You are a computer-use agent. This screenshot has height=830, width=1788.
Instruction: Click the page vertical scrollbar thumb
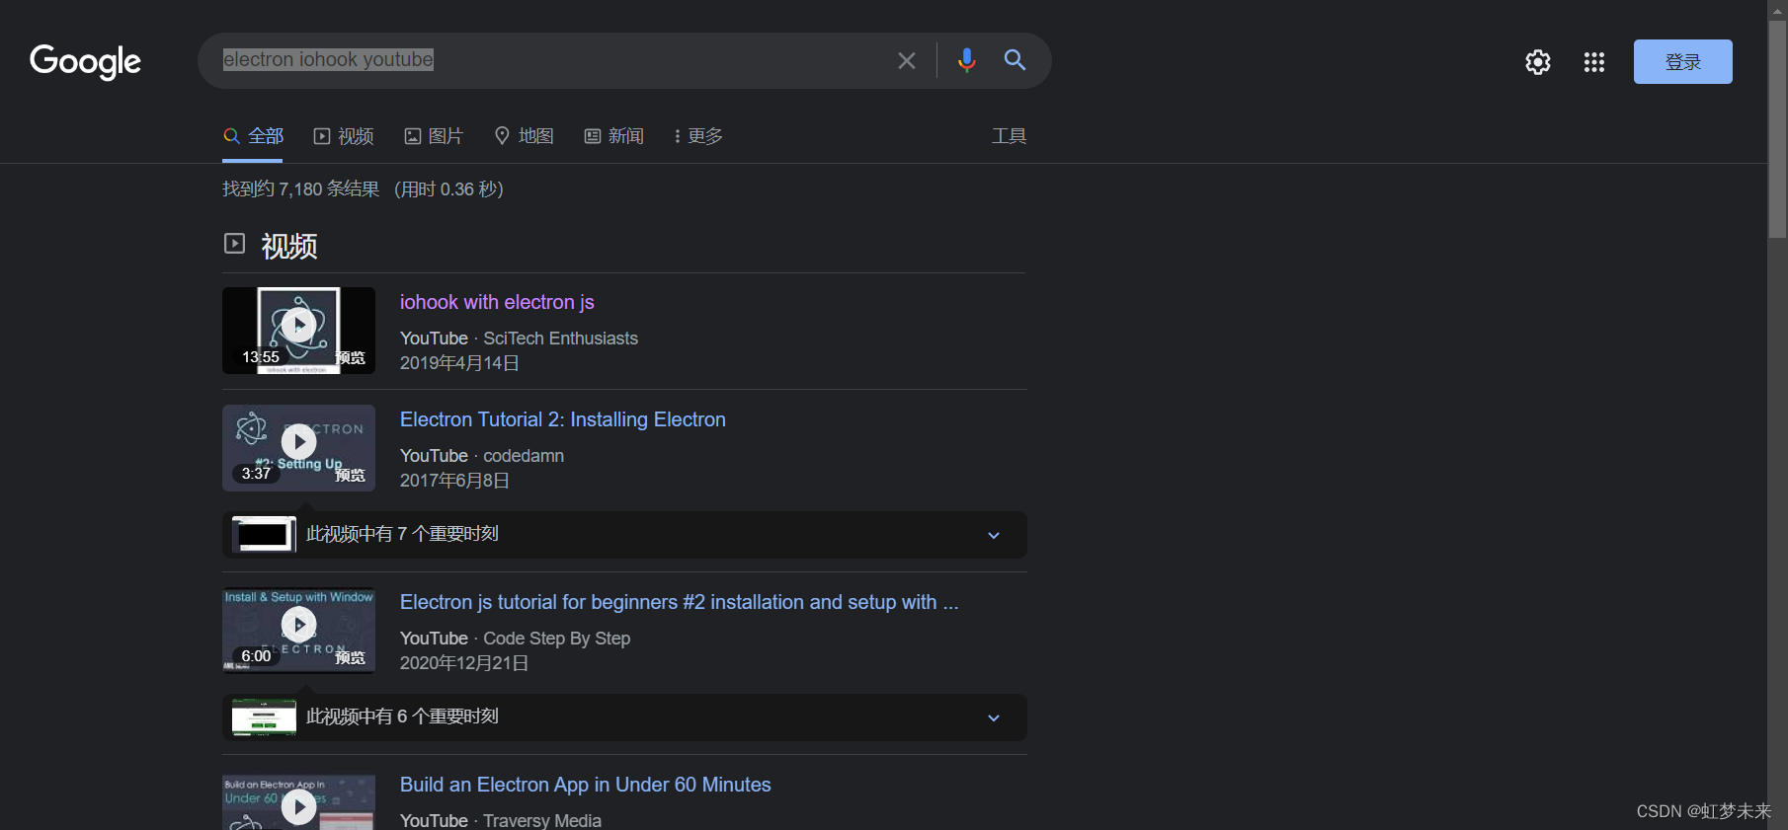[x=1777, y=128]
